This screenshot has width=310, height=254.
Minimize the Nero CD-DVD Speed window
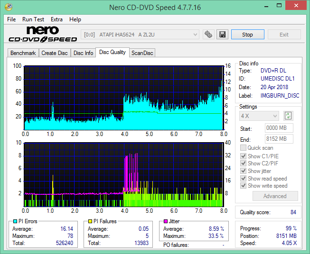tap(266, 6)
